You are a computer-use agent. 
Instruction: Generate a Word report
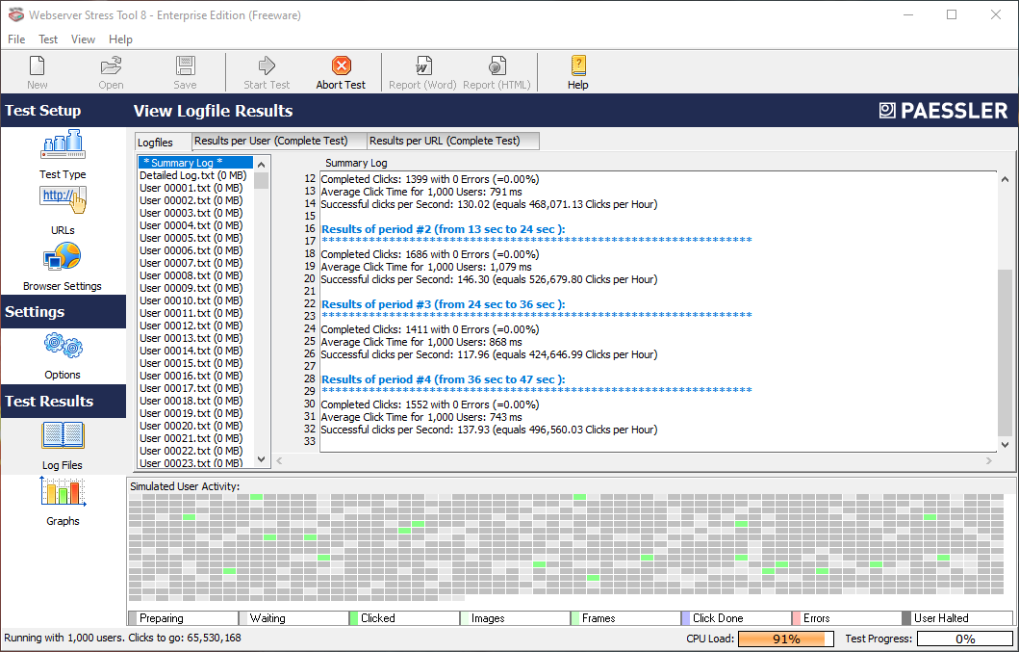[422, 71]
